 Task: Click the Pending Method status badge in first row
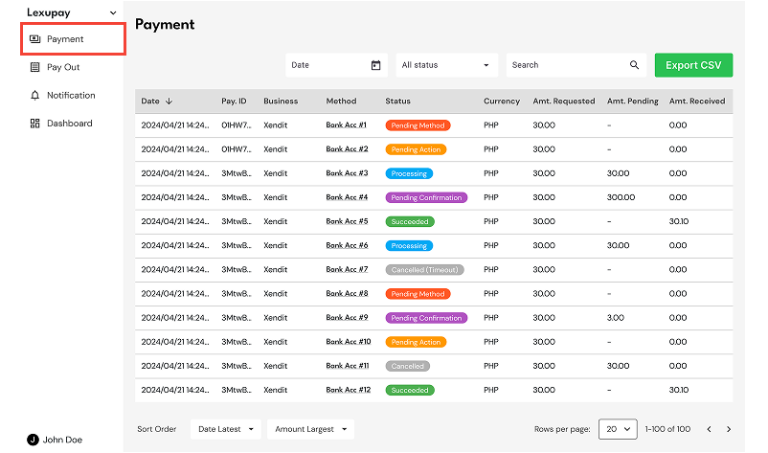coord(418,125)
